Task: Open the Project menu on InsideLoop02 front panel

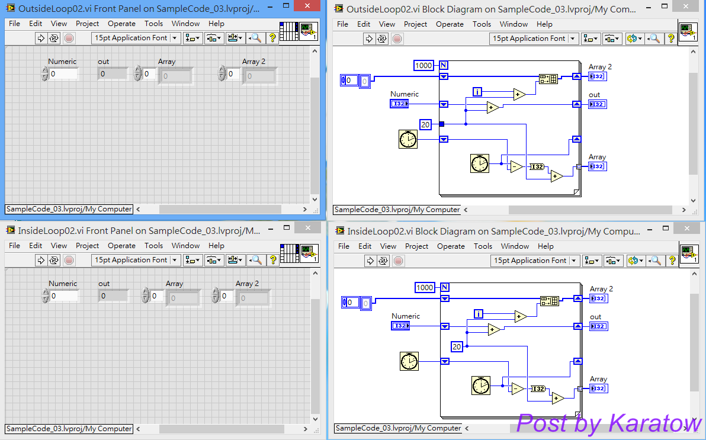Action: 87,245
